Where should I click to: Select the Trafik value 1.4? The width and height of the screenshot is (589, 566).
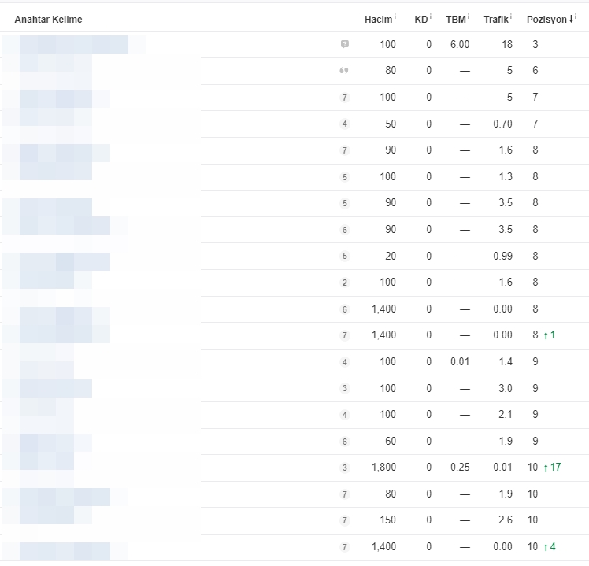pos(506,362)
